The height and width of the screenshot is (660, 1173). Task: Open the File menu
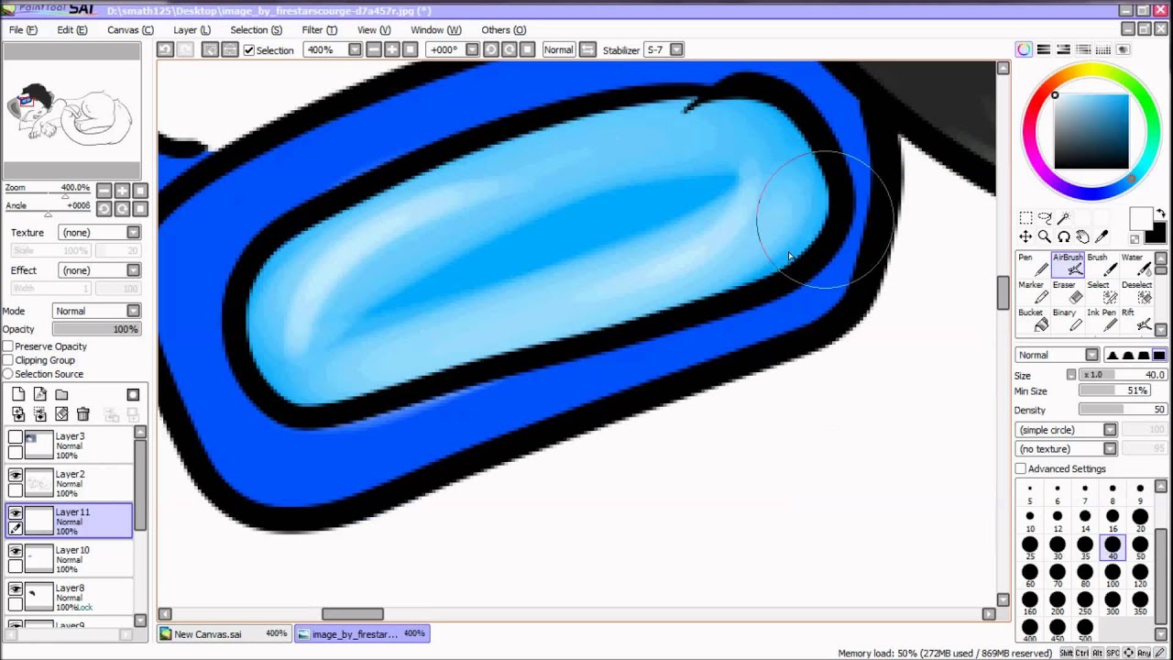click(23, 29)
